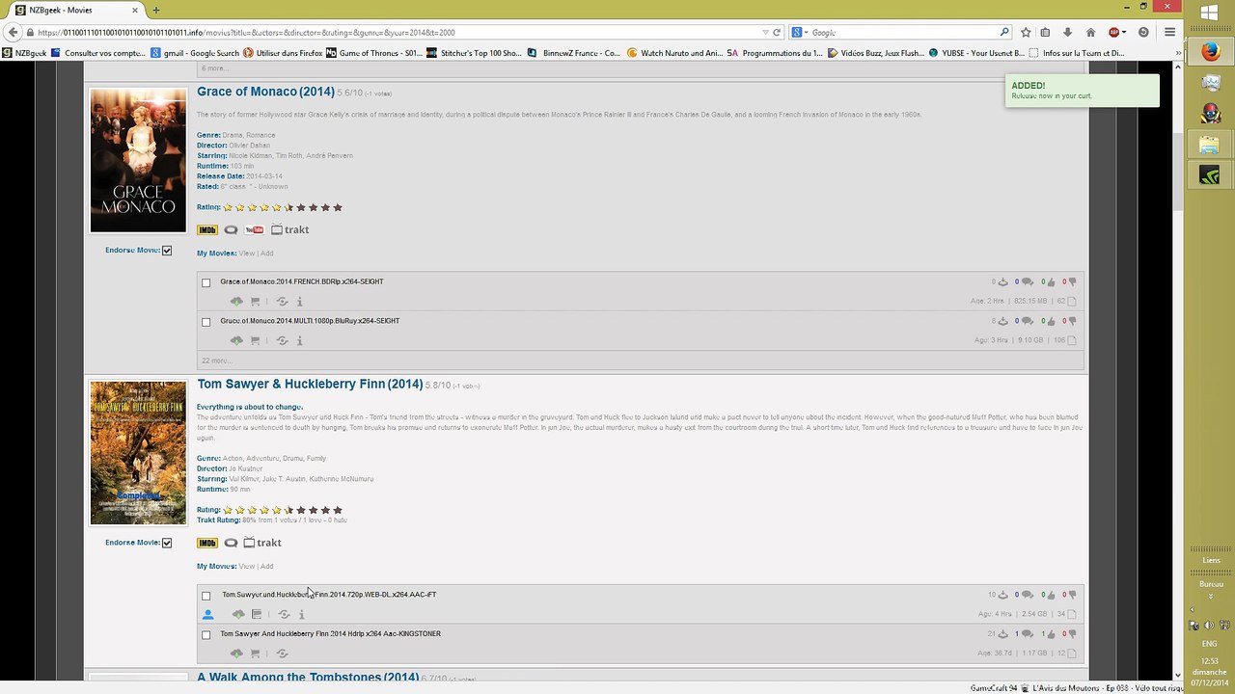Add the Tom Sawyer Hdrip KINGSTONER release to cart
The image size is (1235, 694).
pyautogui.click(x=255, y=654)
